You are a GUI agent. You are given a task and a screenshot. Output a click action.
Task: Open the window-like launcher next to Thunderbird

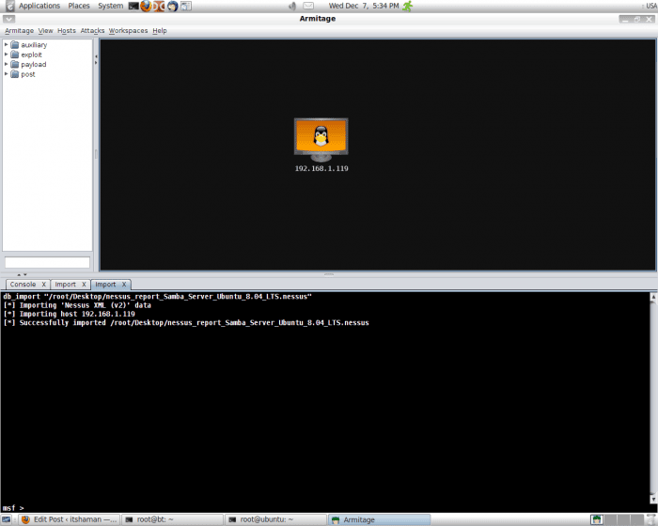point(186,7)
